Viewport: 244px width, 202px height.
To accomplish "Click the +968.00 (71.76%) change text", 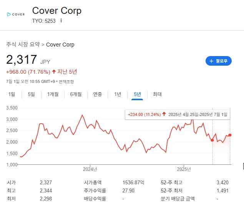I will pos(28,72).
